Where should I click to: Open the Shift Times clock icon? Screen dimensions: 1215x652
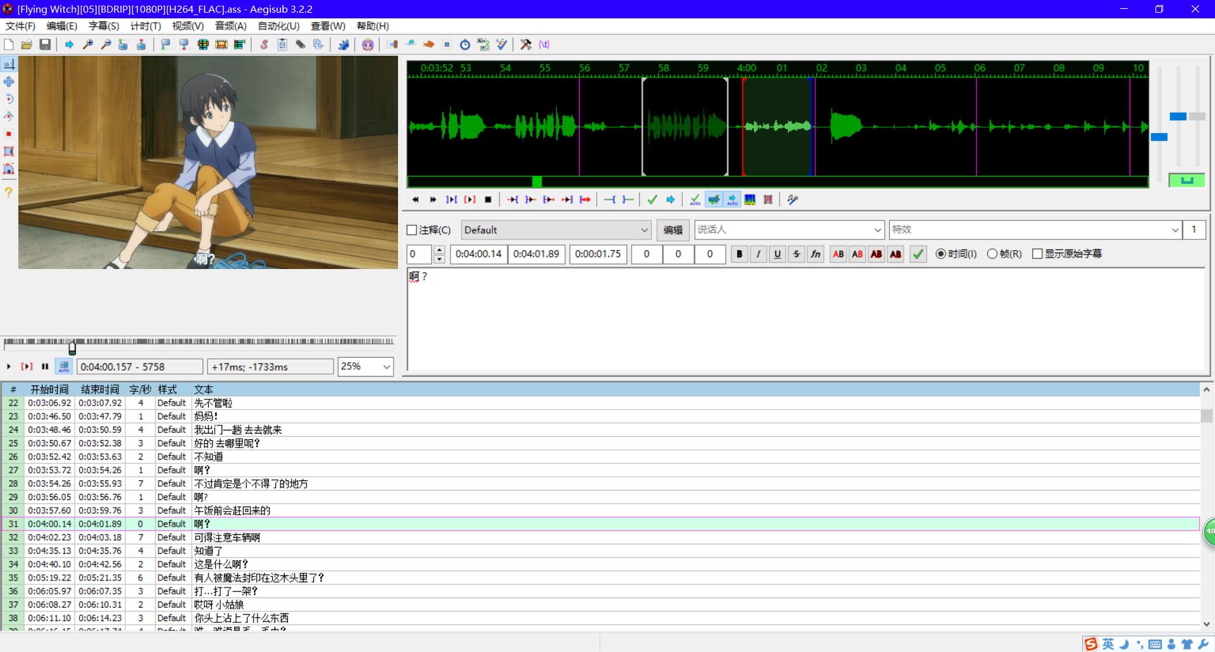point(465,44)
